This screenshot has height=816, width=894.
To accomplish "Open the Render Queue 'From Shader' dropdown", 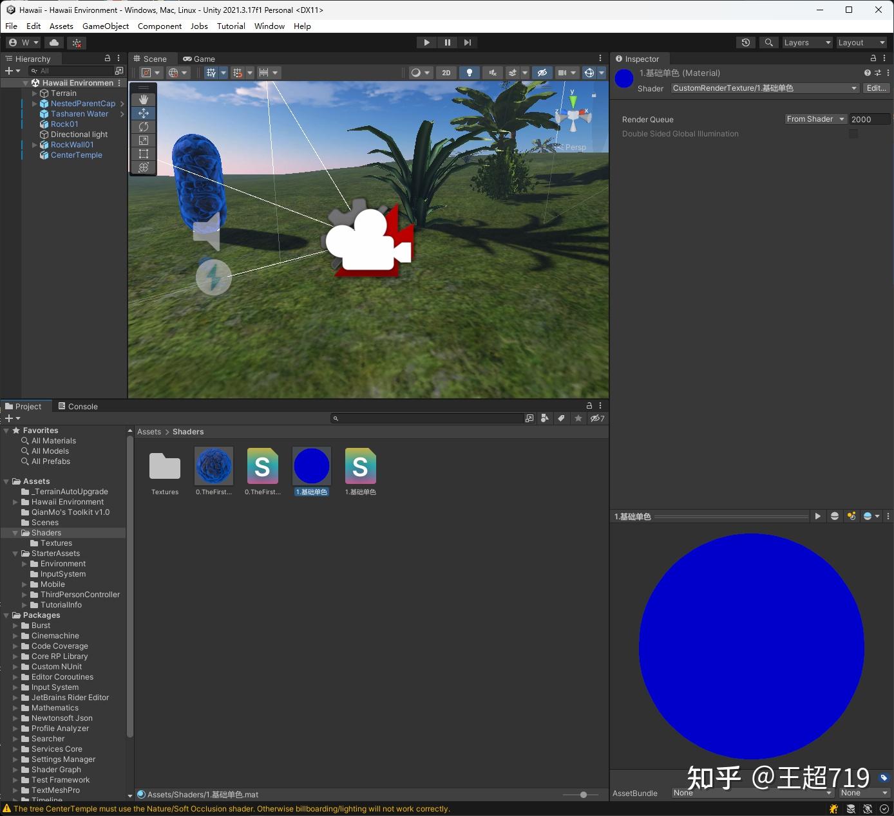I will click(x=814, y=119).
